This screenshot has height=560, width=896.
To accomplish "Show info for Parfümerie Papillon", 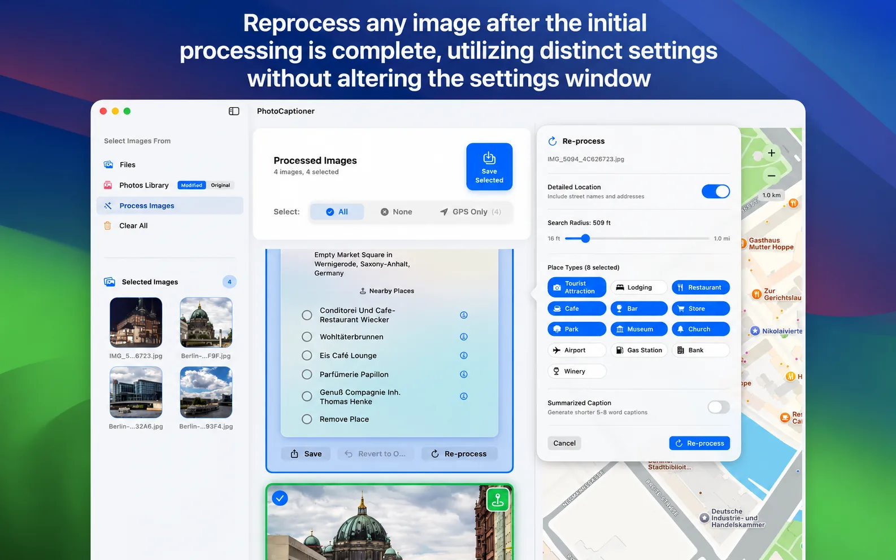I will pyautogui.click(x=464, y=374).
